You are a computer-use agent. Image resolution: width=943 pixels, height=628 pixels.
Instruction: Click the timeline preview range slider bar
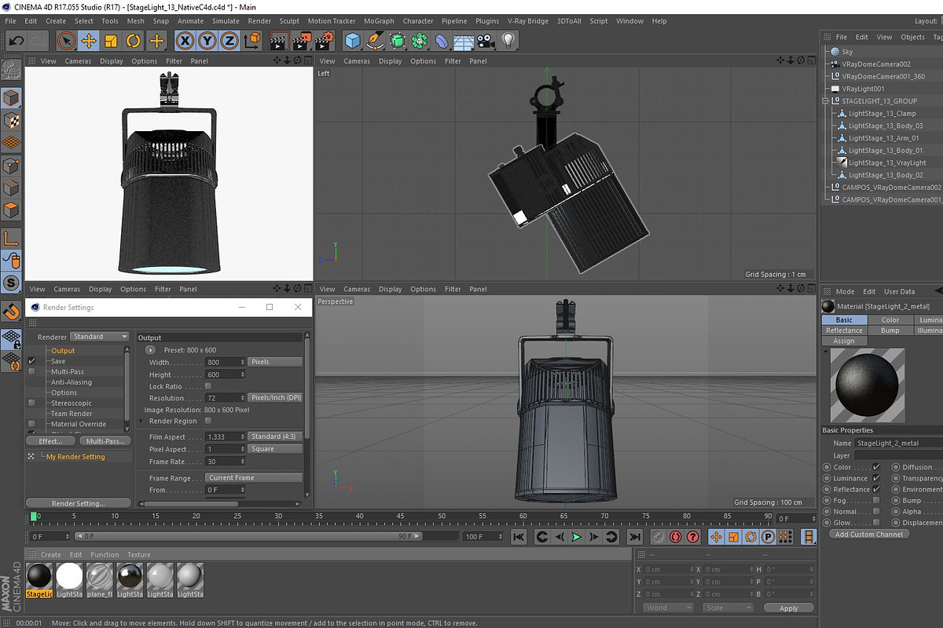pos(248,537)
